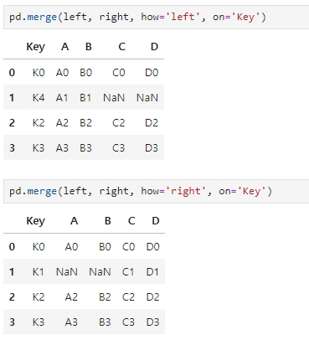
Task: Click C2 in the left-join result table
Action: [x=119, y=123]
